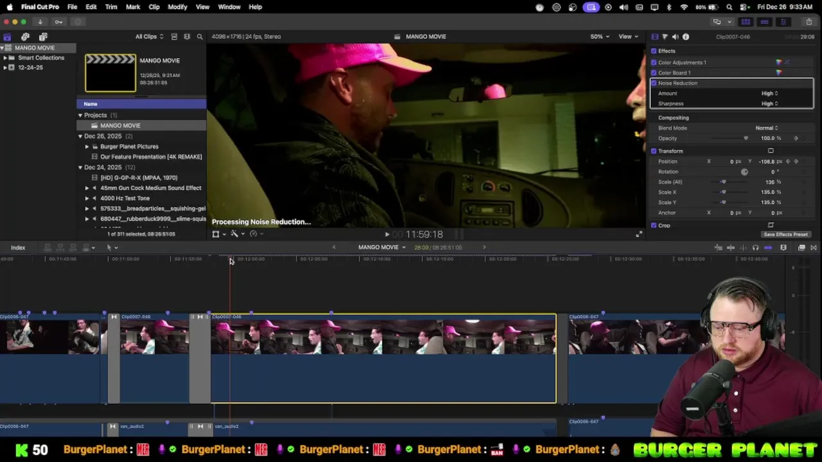Open viewer zoom 50% dropdown
Image resolution: width=822 pixels, height=462 pixels.
click(600, 37)
